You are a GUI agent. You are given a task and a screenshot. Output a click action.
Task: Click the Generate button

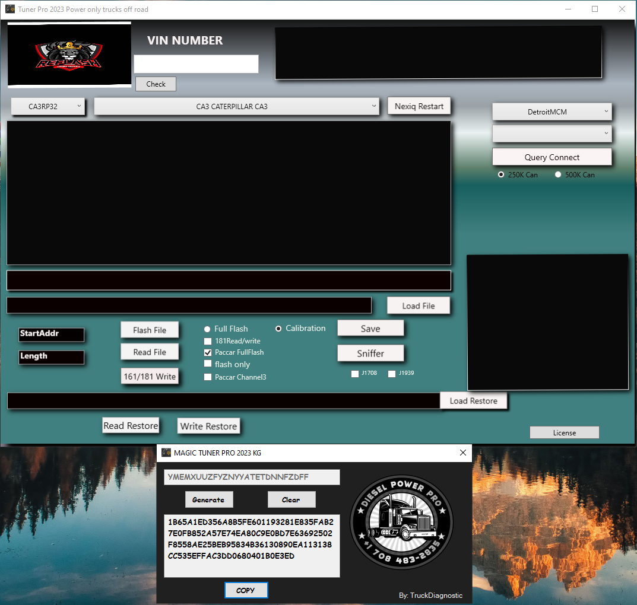pos(209,499)
